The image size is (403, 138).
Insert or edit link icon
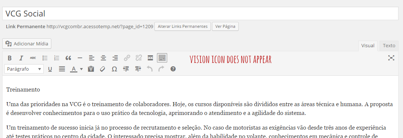coord(127,58)
